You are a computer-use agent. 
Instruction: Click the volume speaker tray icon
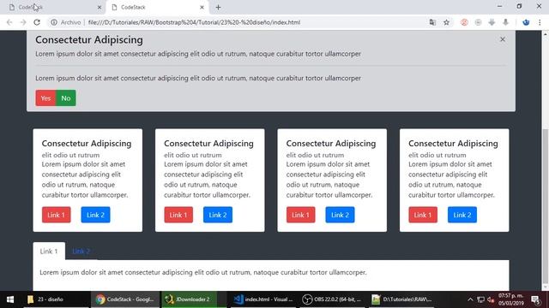pyautogui.click(x=491, y=299)
